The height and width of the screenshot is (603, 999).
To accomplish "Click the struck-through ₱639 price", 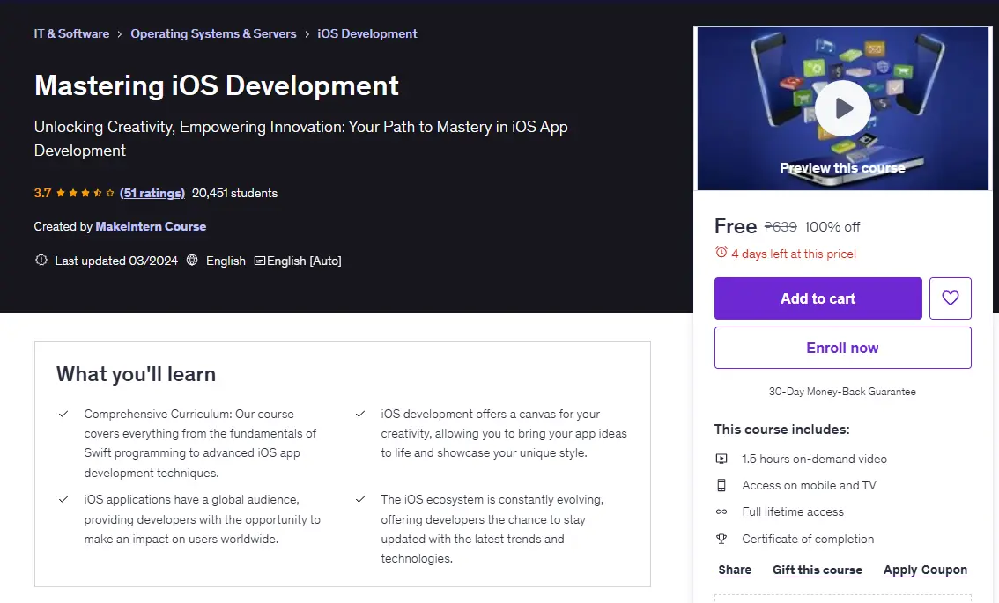I will click(x=781, y=227).
